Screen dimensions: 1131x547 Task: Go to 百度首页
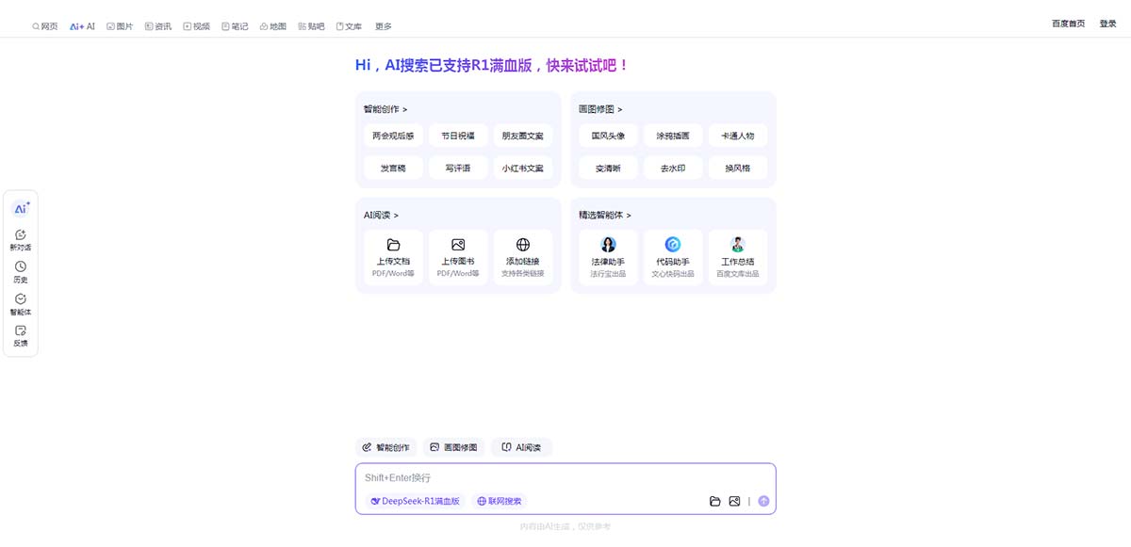[x=1068, y=24]
